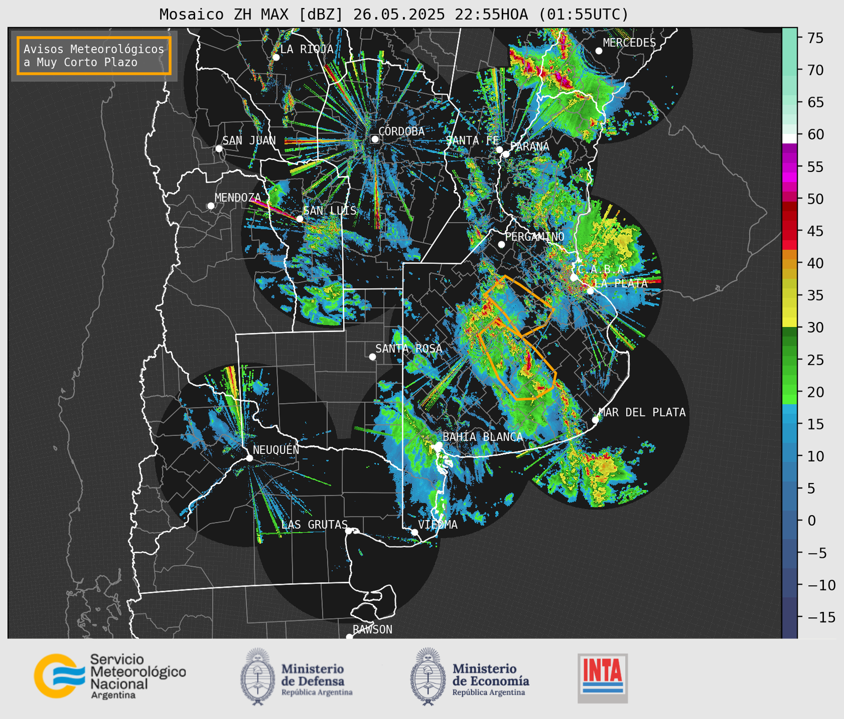Click the green 25 dBZ color band
This screenshot has width=844, height=719.
(x=789, y=359)
